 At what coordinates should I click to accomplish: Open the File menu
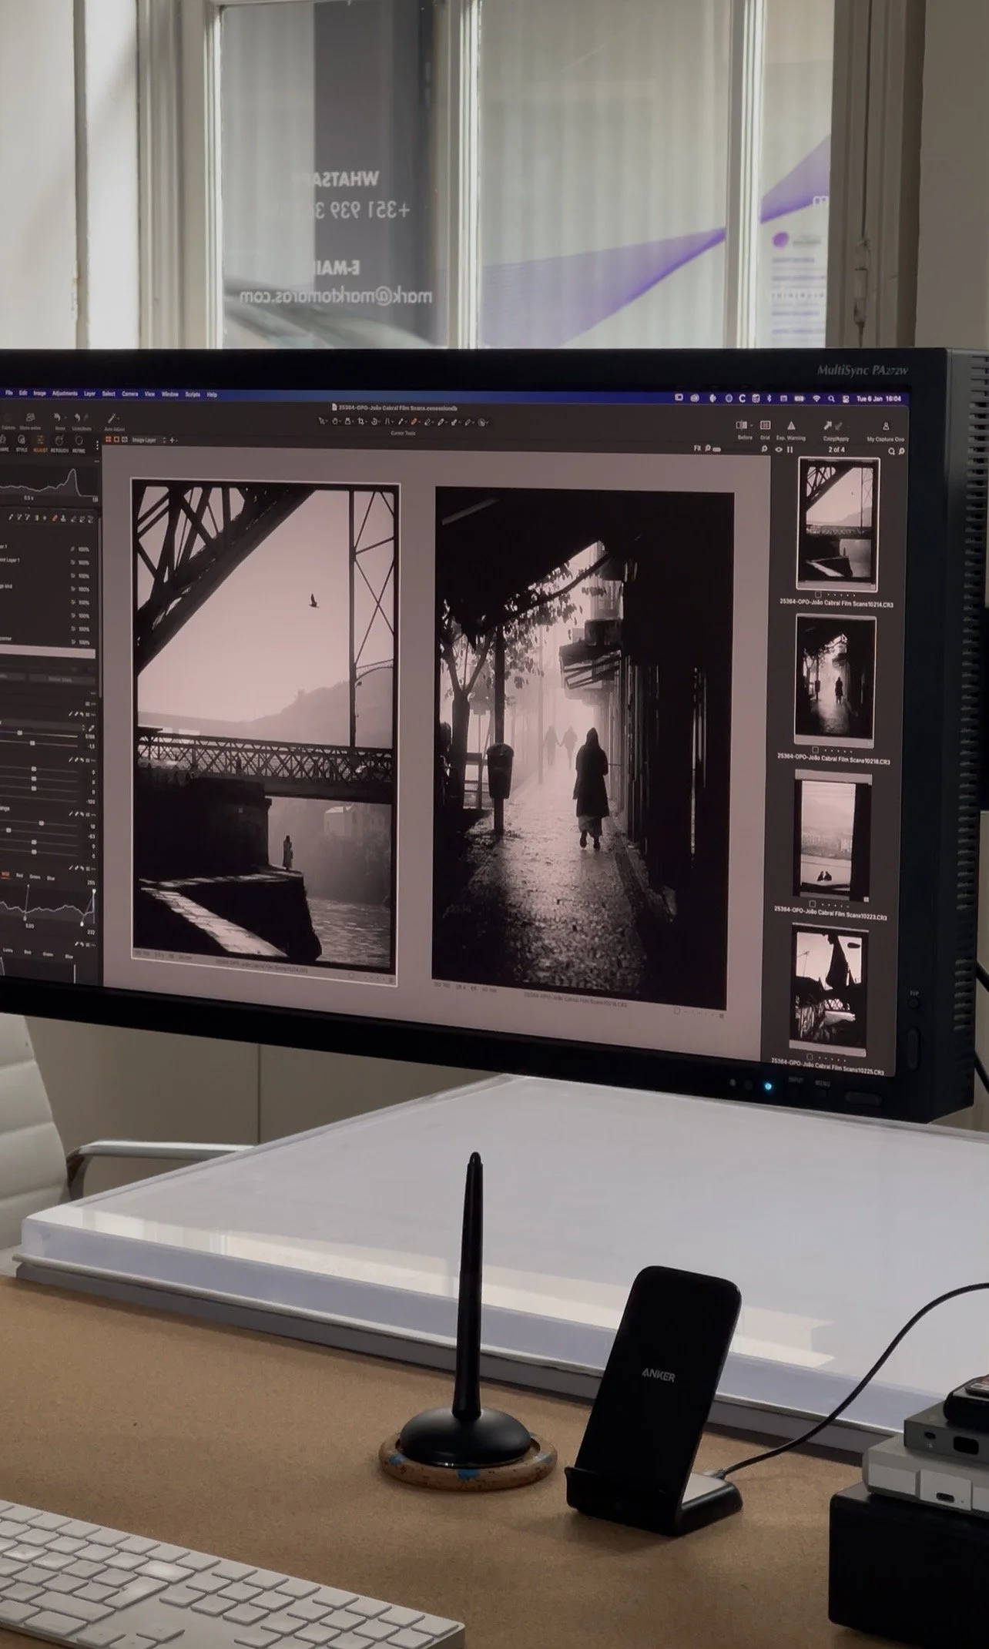click(9, 394)
